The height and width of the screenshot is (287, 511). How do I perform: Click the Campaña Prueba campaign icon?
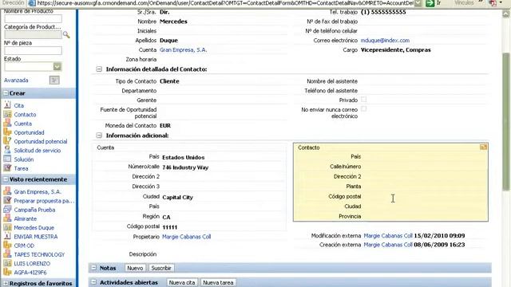tap(7, 210)
